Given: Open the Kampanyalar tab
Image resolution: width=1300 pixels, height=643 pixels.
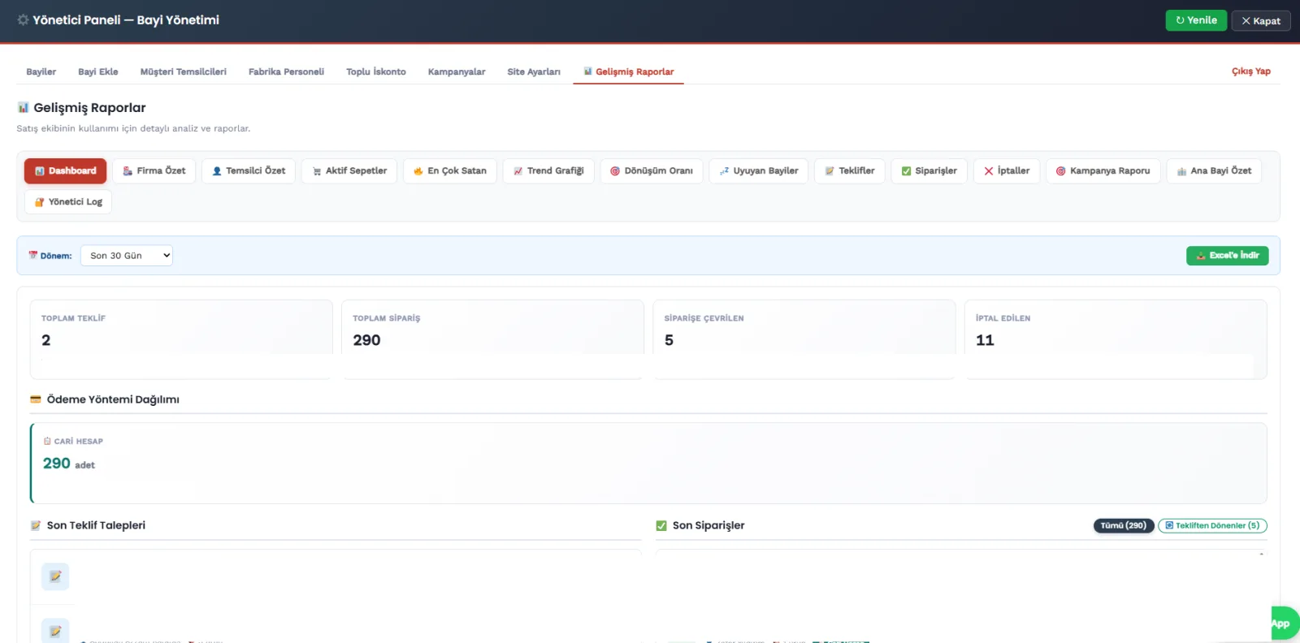Looking at the screenshot, I should pyautogui.click(x=457, y=71).
